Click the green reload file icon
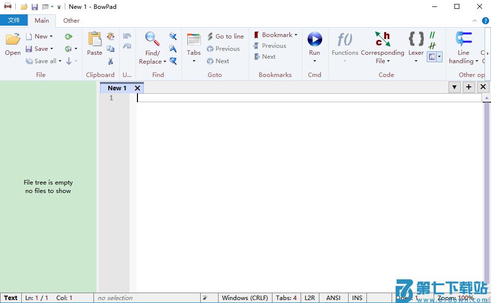 [69, 37]
